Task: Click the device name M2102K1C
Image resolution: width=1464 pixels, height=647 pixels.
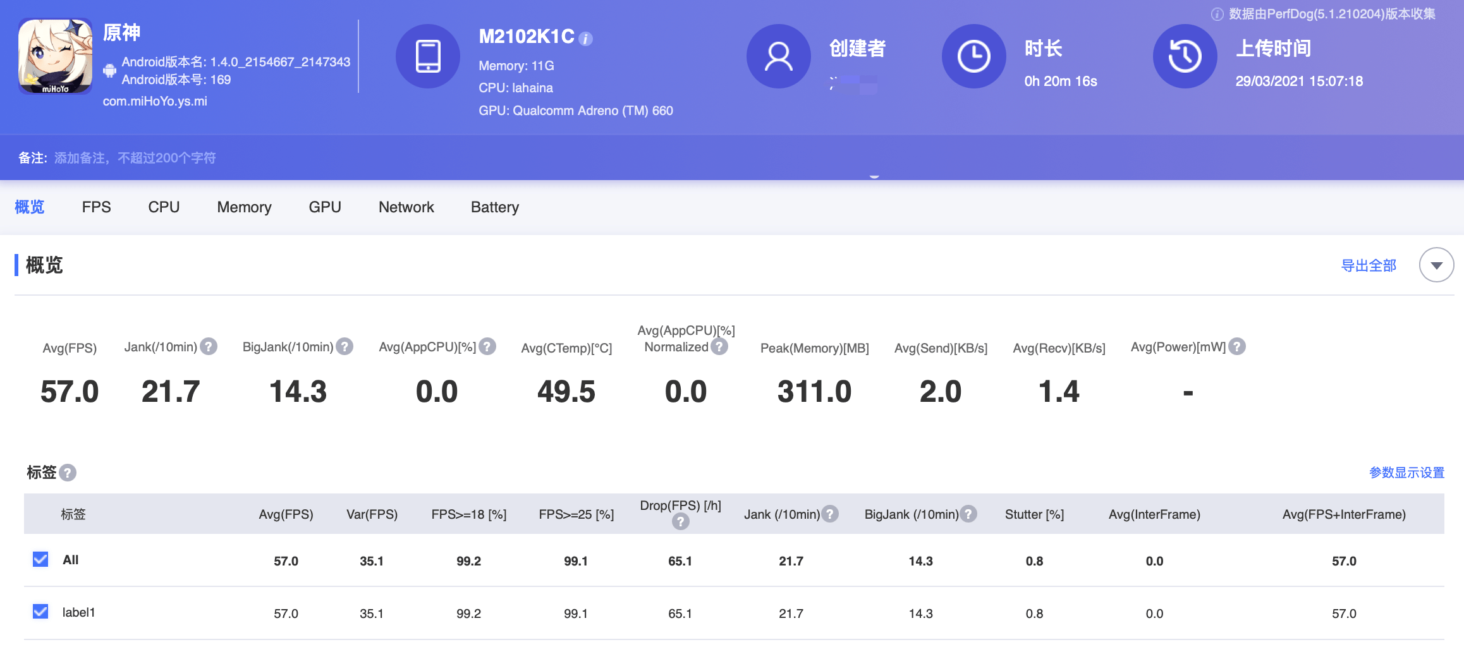Action: 527,37
